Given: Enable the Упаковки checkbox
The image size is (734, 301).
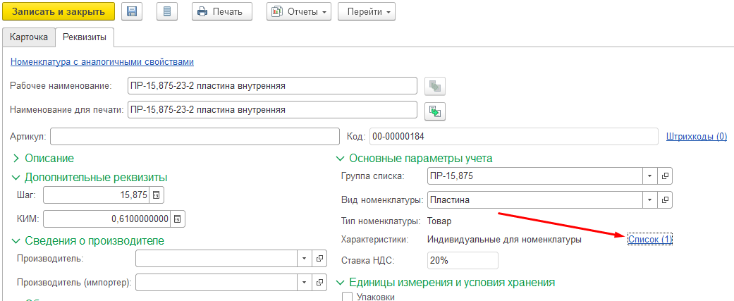Looking at the screenshot, I should [348, 297].
